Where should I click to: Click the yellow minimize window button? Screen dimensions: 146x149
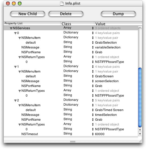pyautogui.click(x=14, y=3)
